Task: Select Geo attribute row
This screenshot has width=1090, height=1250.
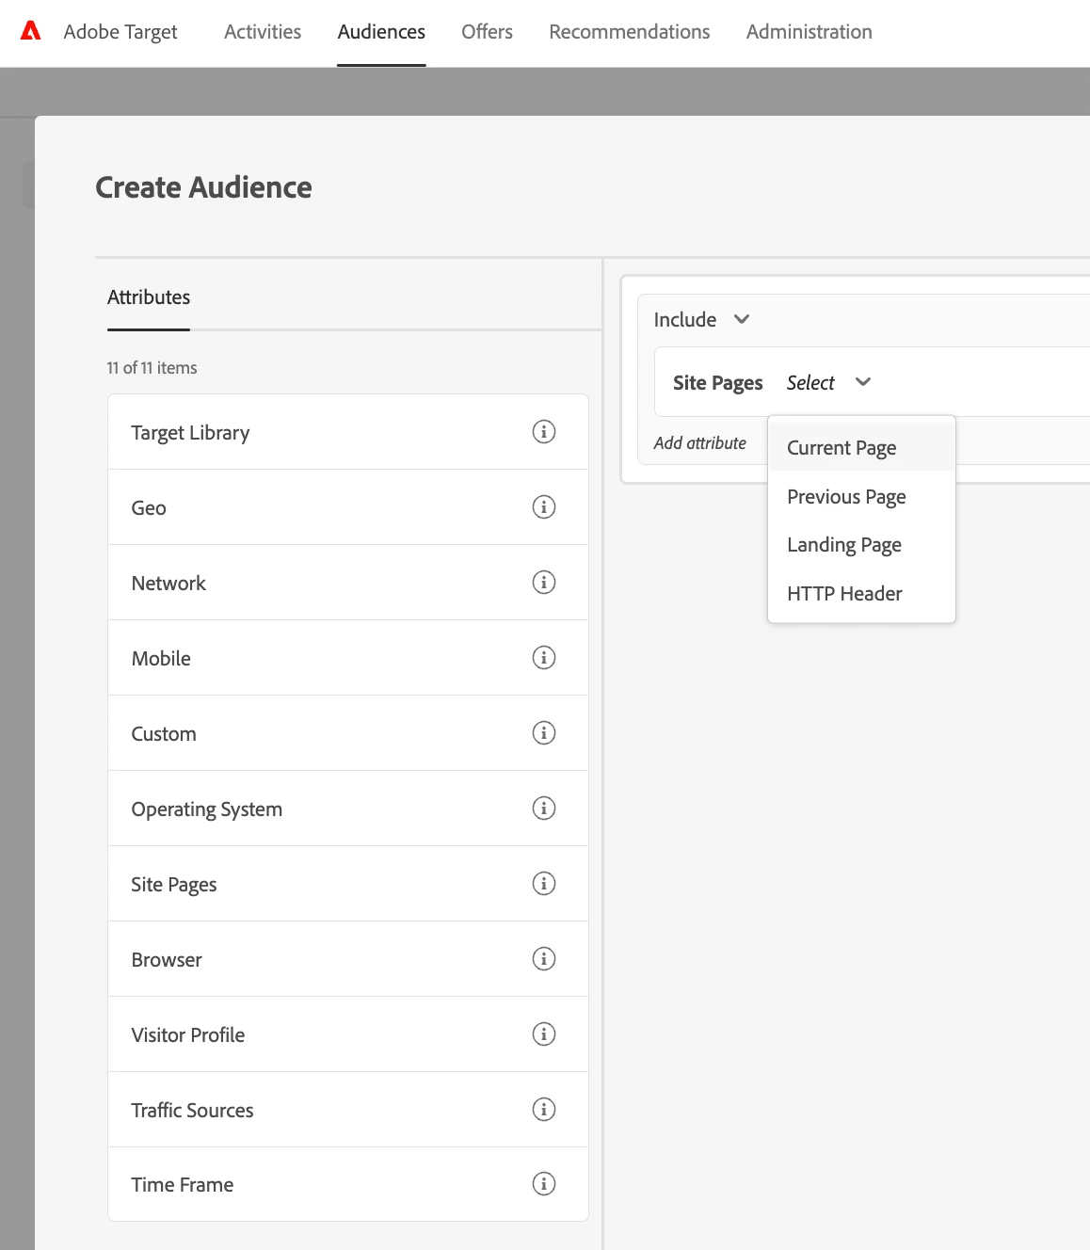Action: pyautogui.click(x=348, y=507)
